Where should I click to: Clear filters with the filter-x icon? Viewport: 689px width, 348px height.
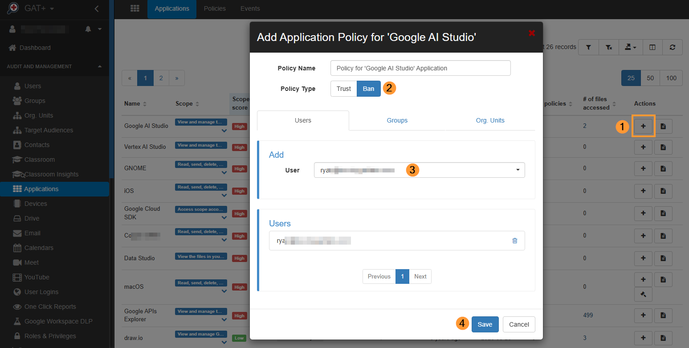click(609, 47)
